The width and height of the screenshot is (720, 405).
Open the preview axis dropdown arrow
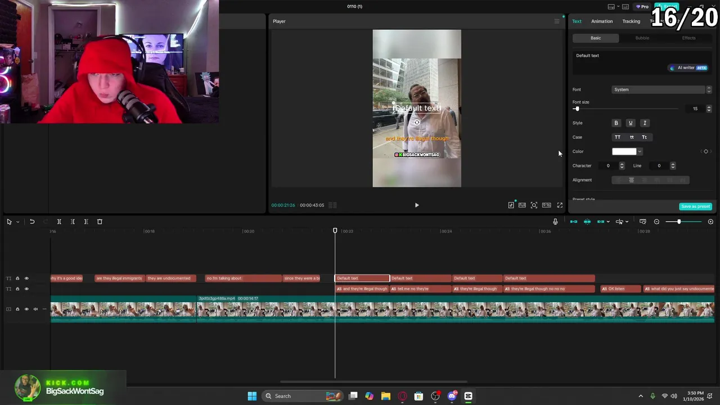pyautogui.click(x=627, y=222)
